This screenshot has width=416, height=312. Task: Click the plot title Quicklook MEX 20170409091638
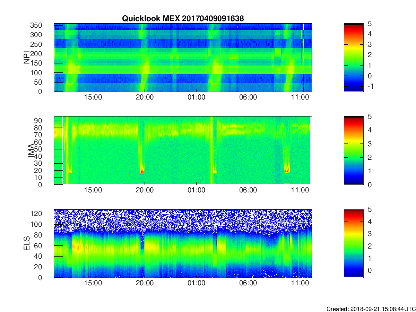point(183,19)
